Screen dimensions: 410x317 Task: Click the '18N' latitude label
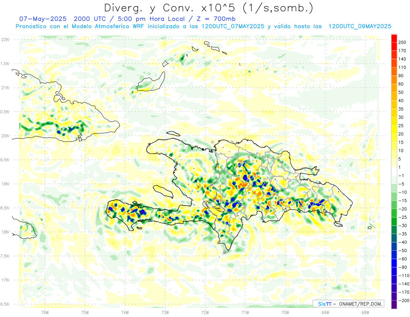click(5, 232)
